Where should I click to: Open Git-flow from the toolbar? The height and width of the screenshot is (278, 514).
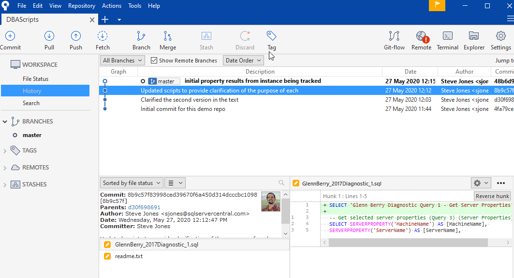[394, 40]
